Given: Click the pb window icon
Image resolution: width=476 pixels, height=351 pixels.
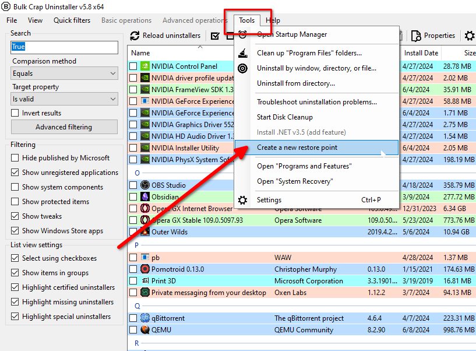Looking at the screenshot, I should pos(145,257).
